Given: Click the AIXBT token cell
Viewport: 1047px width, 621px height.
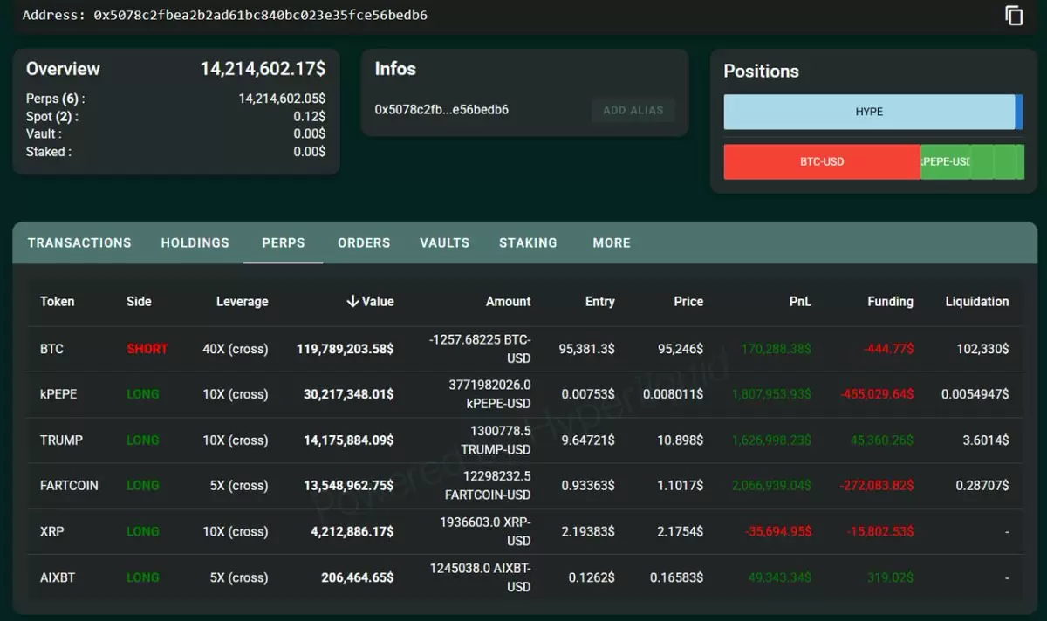Looking at the screenshot, I should coord(58,577).
